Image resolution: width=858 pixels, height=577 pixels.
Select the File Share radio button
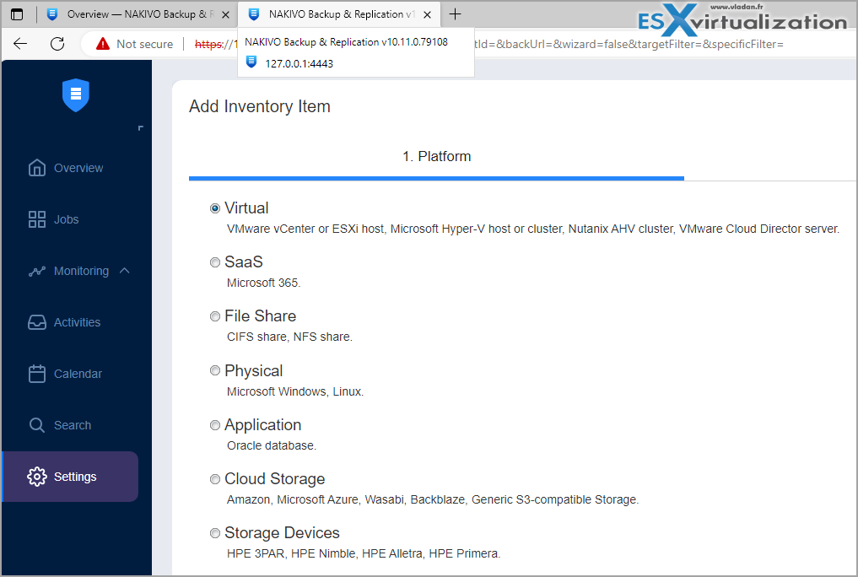pos(215,316)
